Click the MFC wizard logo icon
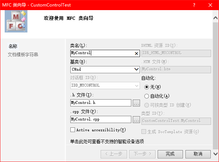Screen dimensions: 219x162 16,21
